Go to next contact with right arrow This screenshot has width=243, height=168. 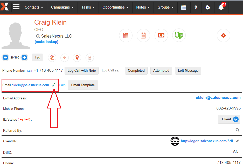point(24,57)
